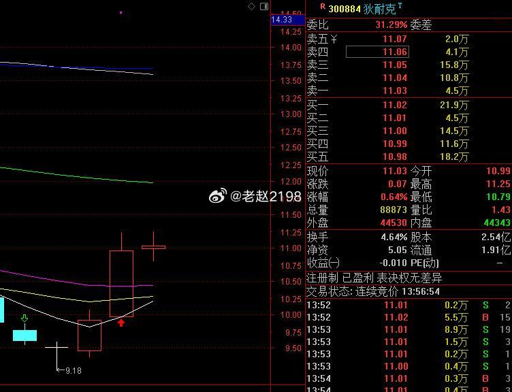Screen dimensions: 512x392
Task: Click the 委比 value 31.29%
Action: pos(391,24)
